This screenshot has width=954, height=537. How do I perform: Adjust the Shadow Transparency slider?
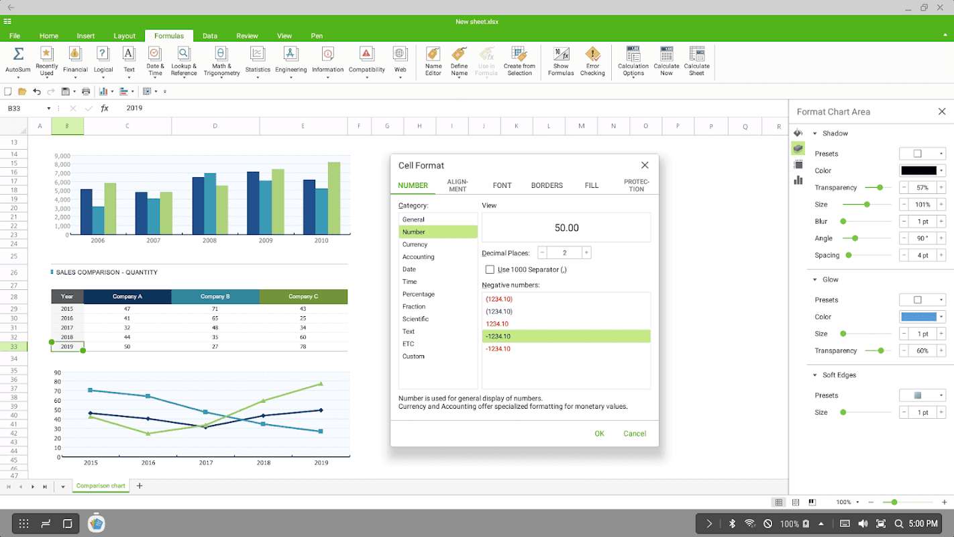click(879, 188)
